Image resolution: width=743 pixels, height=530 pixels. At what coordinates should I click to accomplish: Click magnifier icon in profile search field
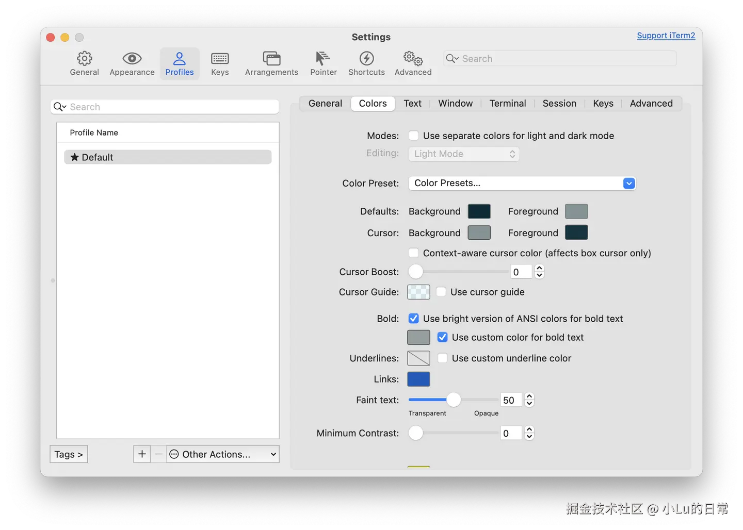point(60,107)
